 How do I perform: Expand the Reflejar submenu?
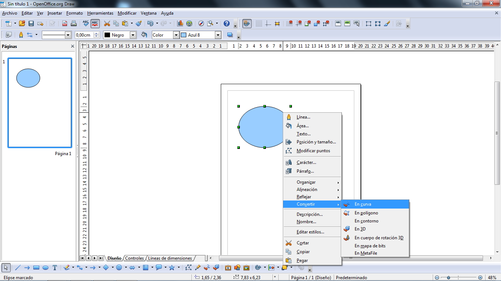tap(312, 197)
